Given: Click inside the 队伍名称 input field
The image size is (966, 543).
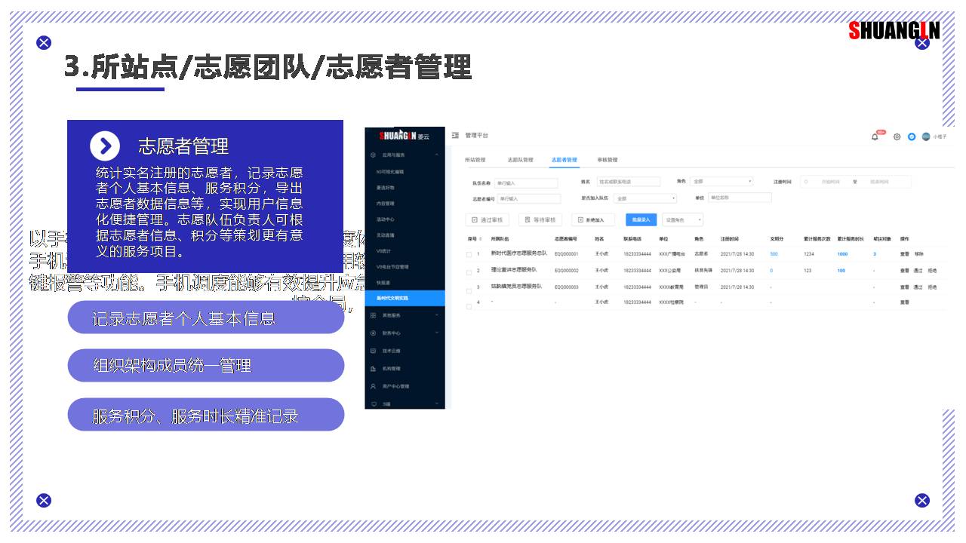Looking at the screenshot, I should point(526,183).
